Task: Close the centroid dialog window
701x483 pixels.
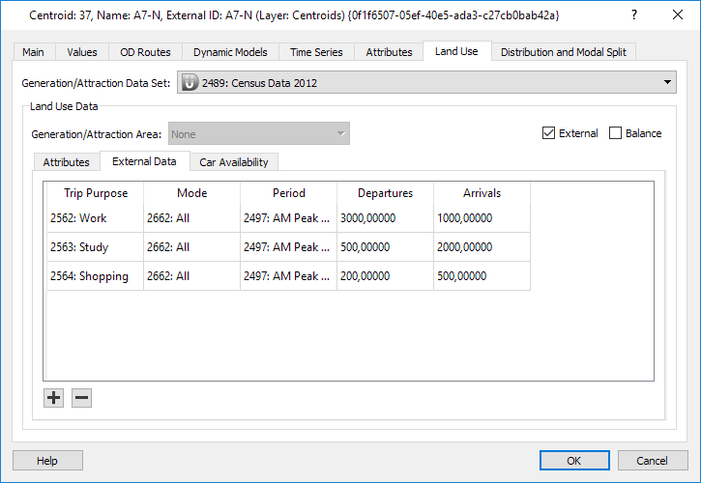Action: pyautogui.click(x=677, y=14)
